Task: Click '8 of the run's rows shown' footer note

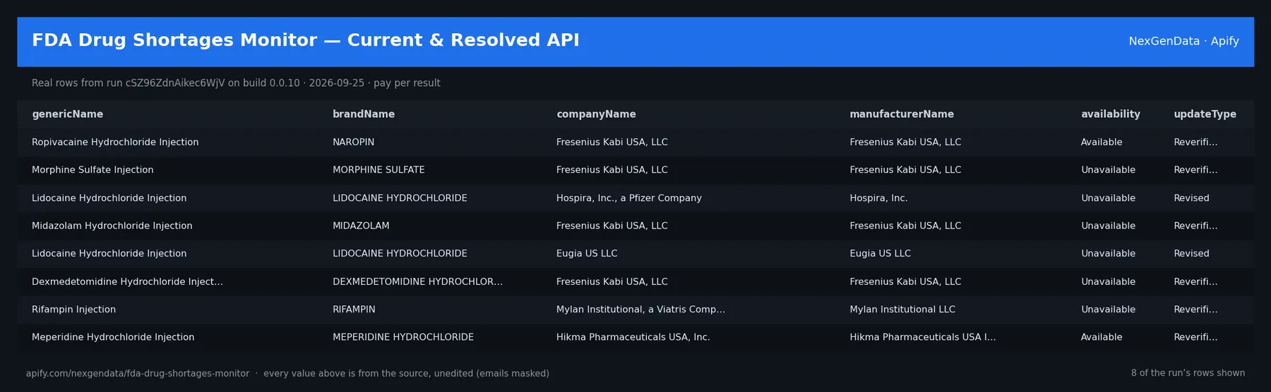Action: coord(1188,374)
